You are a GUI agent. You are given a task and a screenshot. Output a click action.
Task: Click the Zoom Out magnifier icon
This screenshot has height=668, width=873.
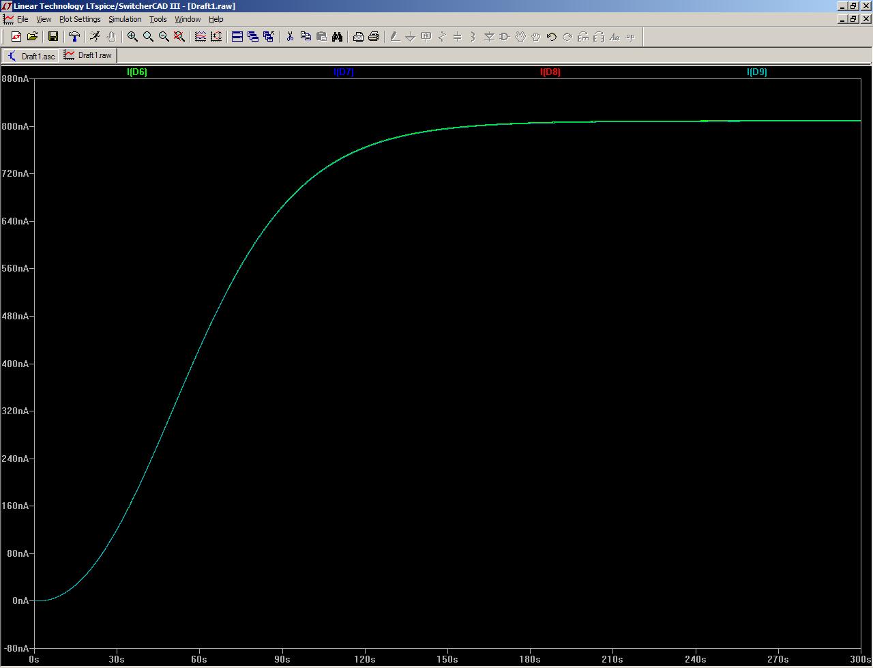coord(164,37)
